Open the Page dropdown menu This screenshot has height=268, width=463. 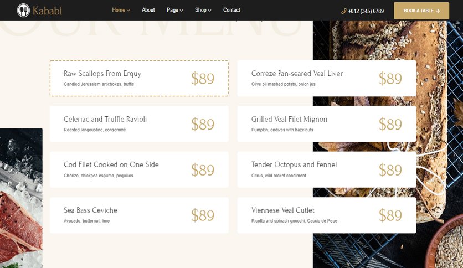pos(175,10)
